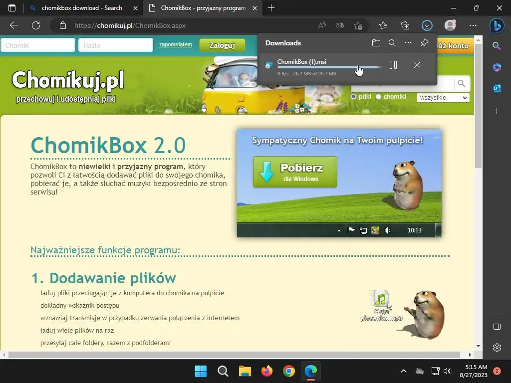Image resolution: width=511 pixels, height=383 pixels.
Task: Click the horizontal page scrollbar
Action: click(234, 355)
